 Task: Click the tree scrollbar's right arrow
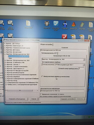click(37, 90)
